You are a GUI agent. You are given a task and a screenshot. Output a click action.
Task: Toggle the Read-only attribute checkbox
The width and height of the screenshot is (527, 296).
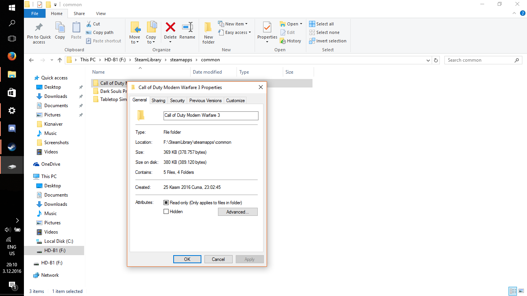166,202
